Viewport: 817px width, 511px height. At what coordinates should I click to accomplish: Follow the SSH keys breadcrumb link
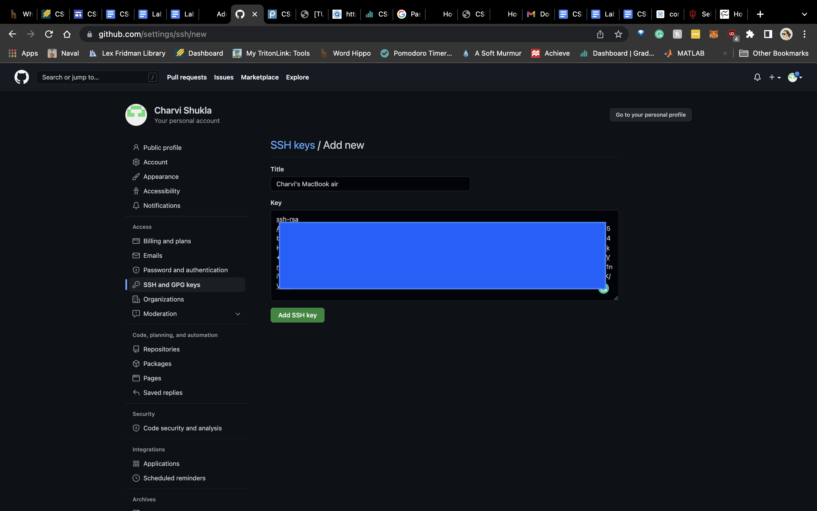[292, 145]
